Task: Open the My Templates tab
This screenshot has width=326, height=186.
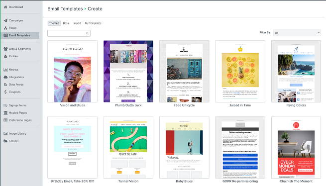Action: [x=93, y=23]
